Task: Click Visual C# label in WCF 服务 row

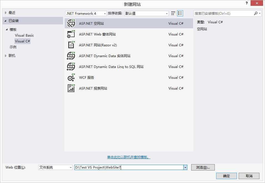Action: (x=176, y=77)
